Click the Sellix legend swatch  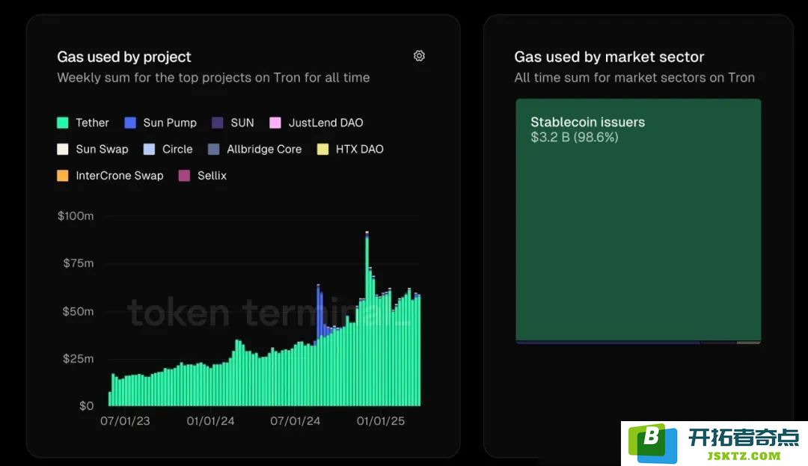184,176
